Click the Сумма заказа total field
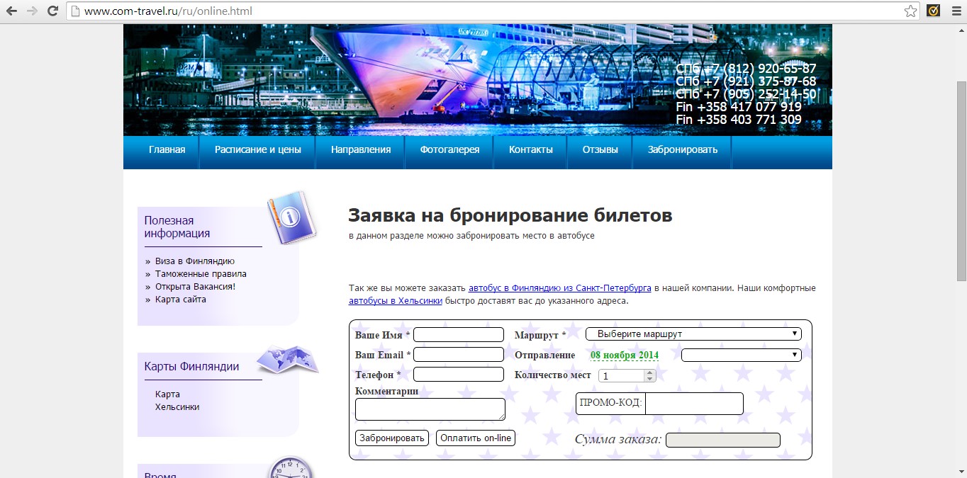967x478 pixels. pyautogui.click(x=723, y=440)
